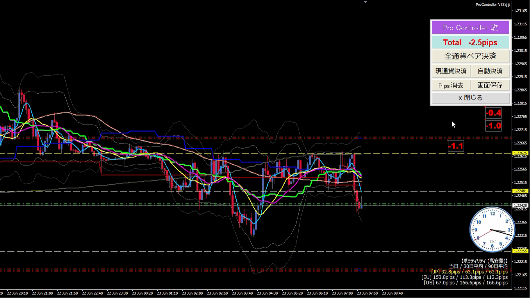Click the Pro Controller 改 purple header
Viewport: 530px width, 298px height.
pyautogui.click(x=470, y=28)
